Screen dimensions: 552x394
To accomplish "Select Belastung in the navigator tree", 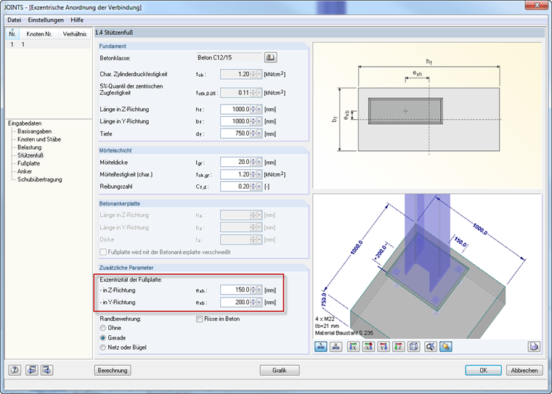I will tap(30, 147).
